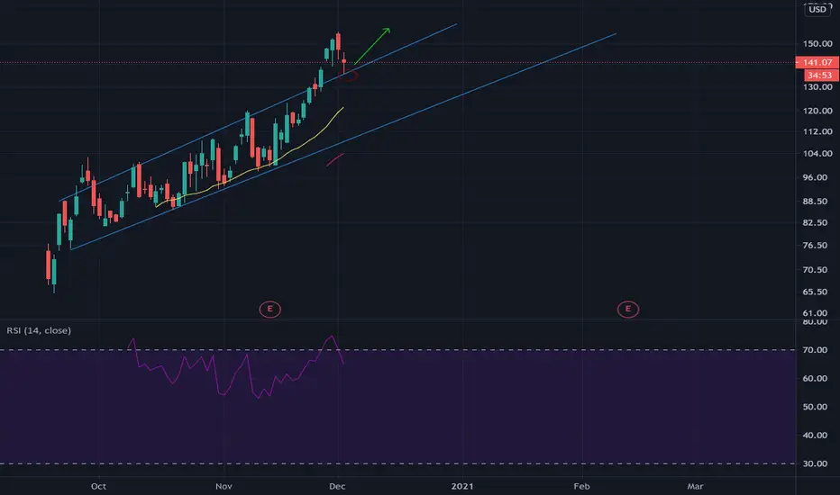Viewport: 840px width, 495px height.
Task: Click the 96.00 price axis label
Action: pos(815,177)
